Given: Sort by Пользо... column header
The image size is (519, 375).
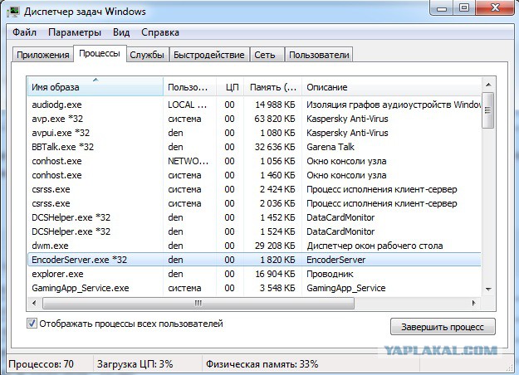Looking at the screenshot, I should coord(190,87).
